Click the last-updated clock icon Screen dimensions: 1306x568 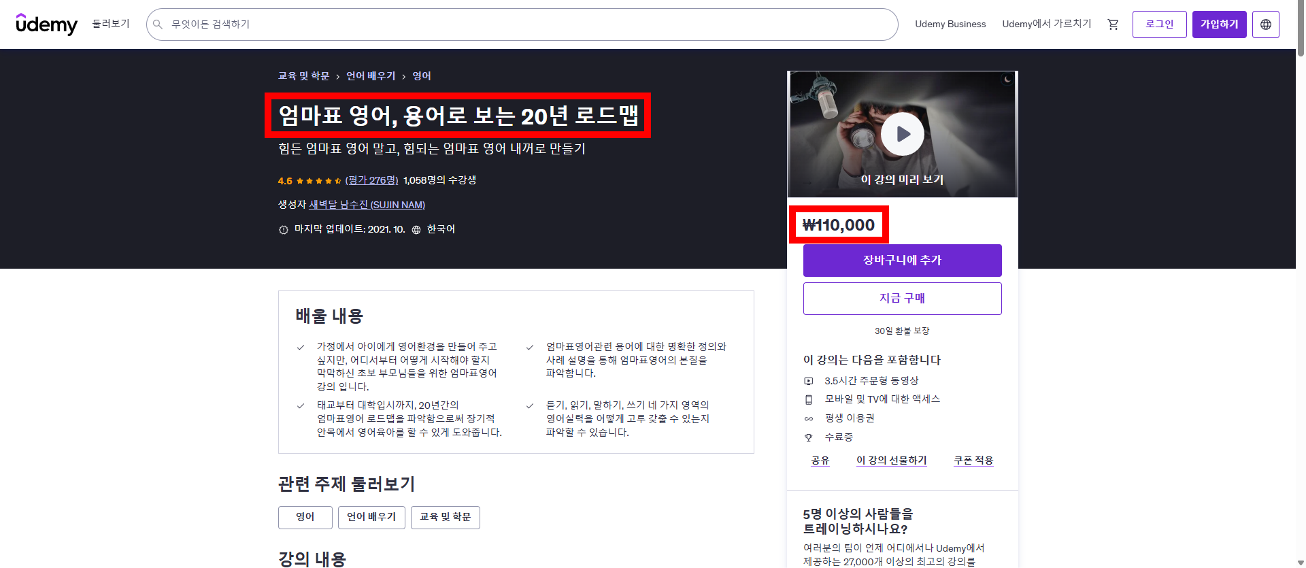pos(284,230)
